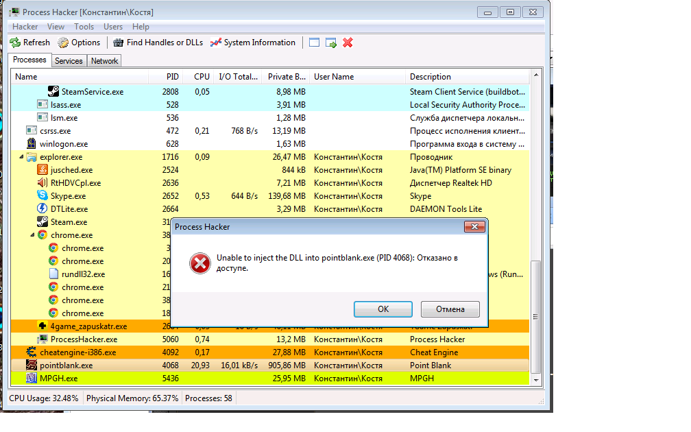
Task: Select the rundll32.exe file icon
Action: click(53, 274)
